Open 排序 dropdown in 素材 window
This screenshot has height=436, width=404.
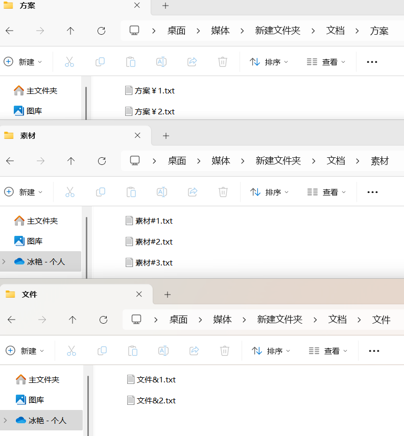[269, 192]
